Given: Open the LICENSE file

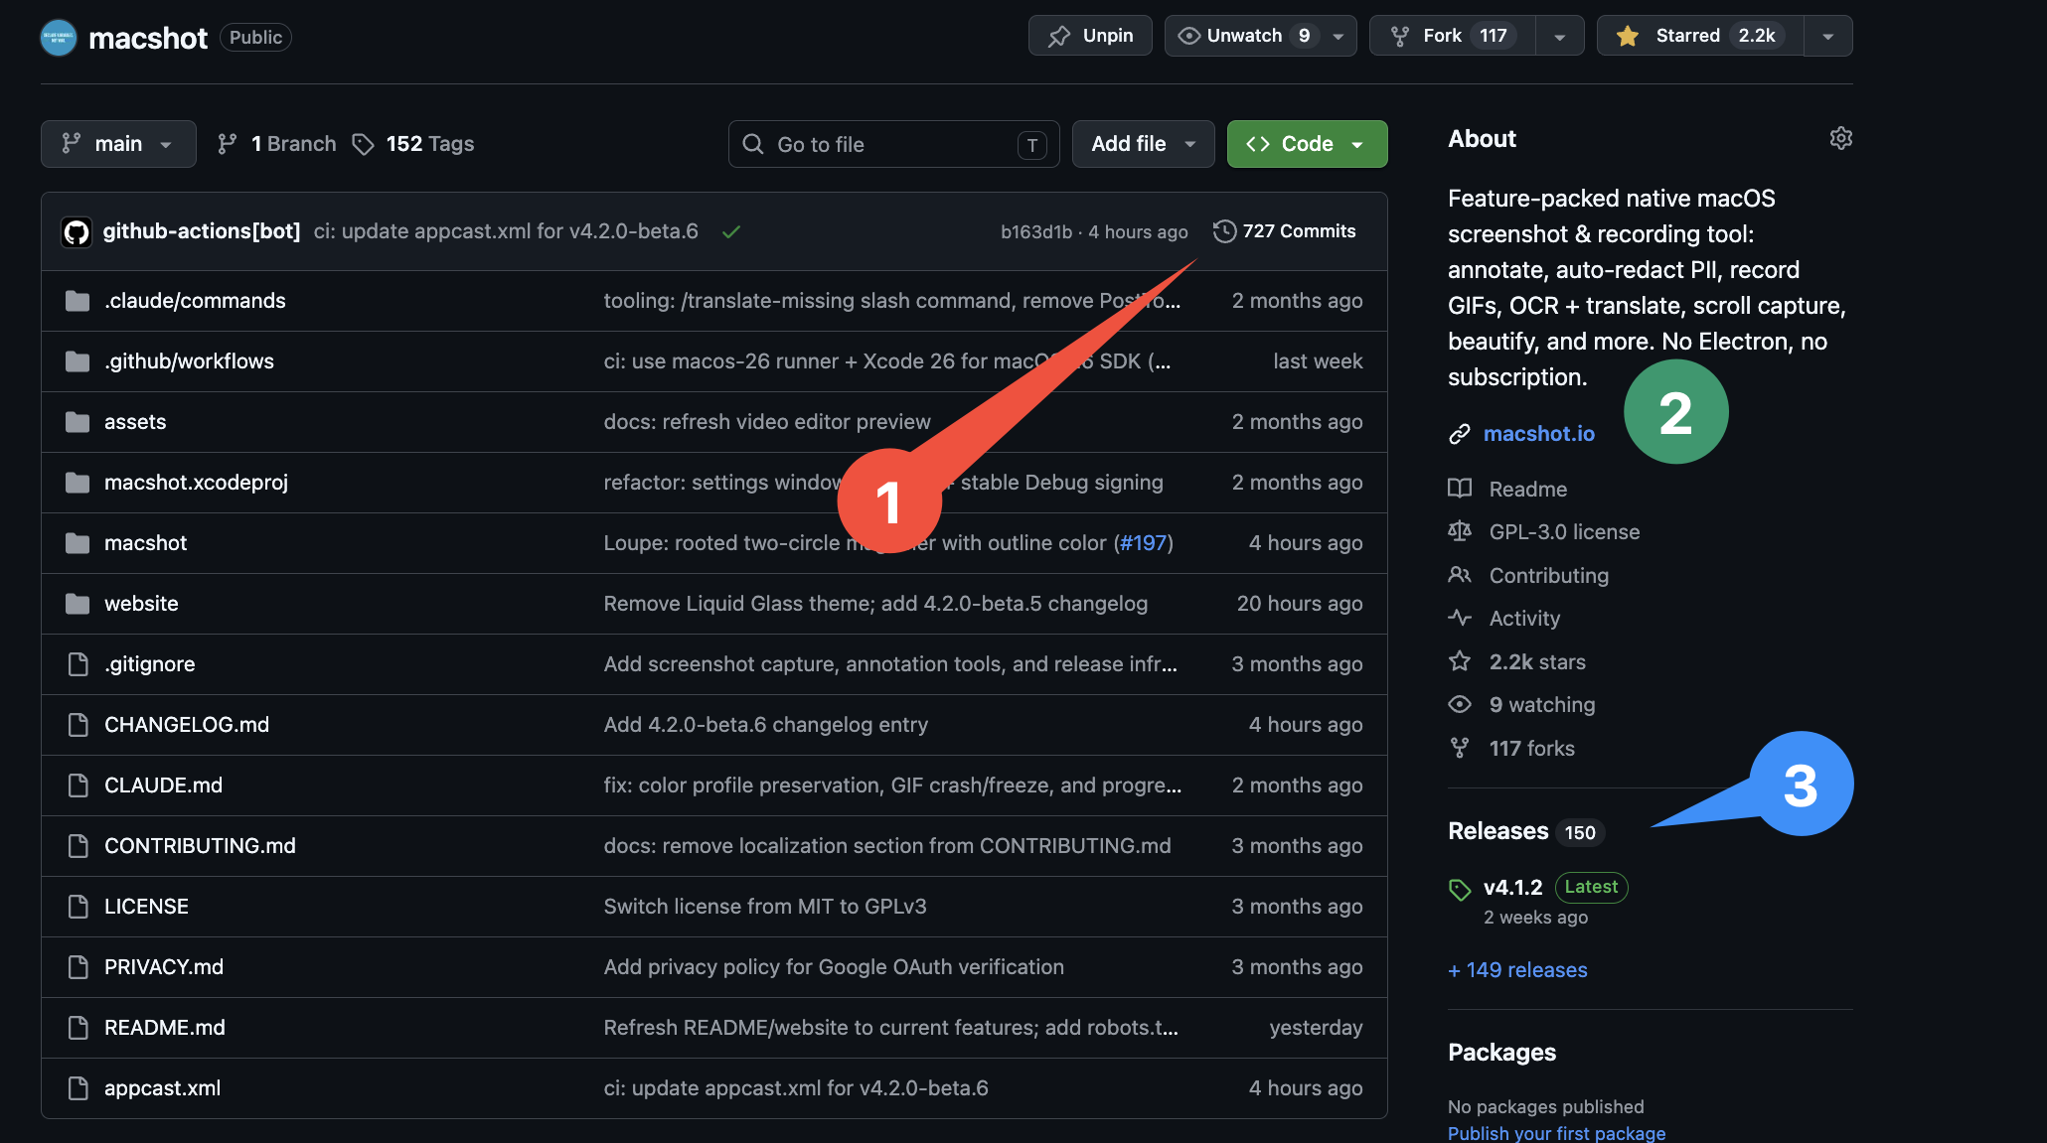Looking at the screenshot, I should click(146, 907).
